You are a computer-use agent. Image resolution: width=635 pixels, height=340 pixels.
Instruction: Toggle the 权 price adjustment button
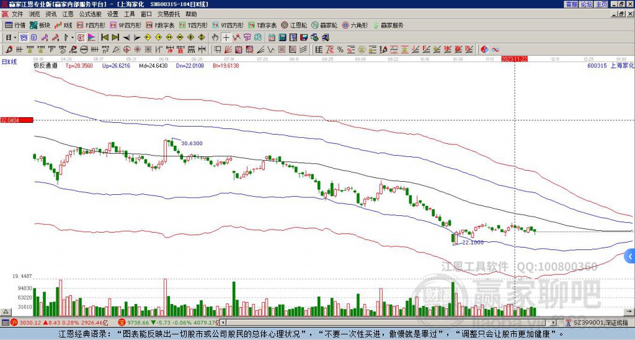[x=81, y=38]
